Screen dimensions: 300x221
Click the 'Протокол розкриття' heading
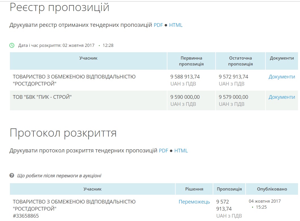pos(63,133)
